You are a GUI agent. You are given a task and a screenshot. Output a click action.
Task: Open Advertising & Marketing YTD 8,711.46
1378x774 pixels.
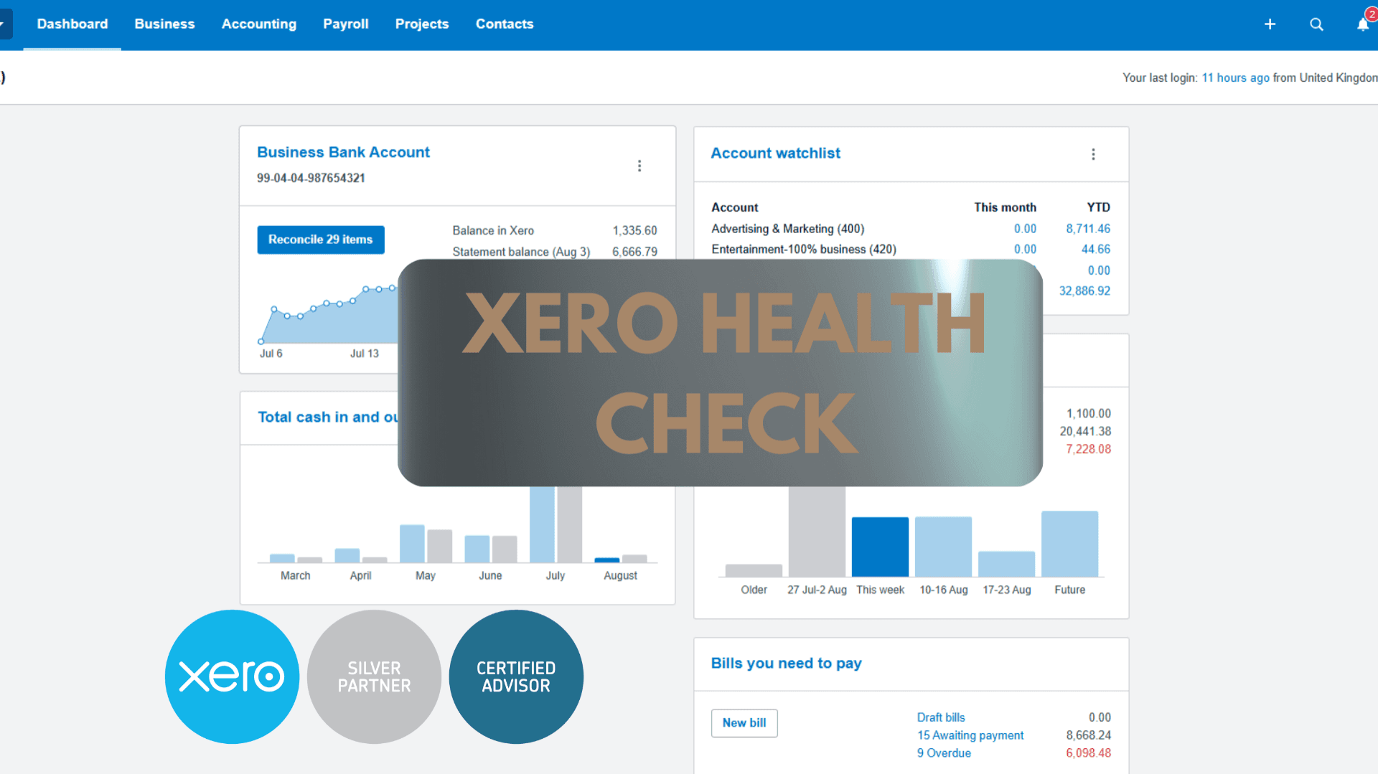click(1088, 229)
